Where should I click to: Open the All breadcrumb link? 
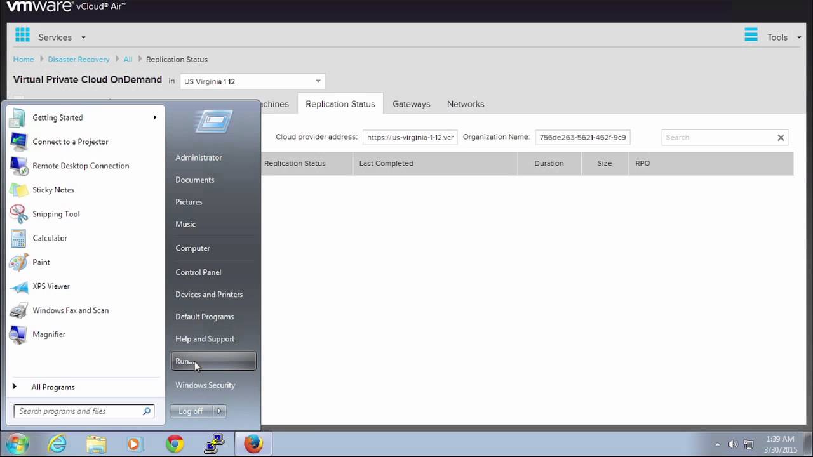pyautogui.click(x=128, y=59)
